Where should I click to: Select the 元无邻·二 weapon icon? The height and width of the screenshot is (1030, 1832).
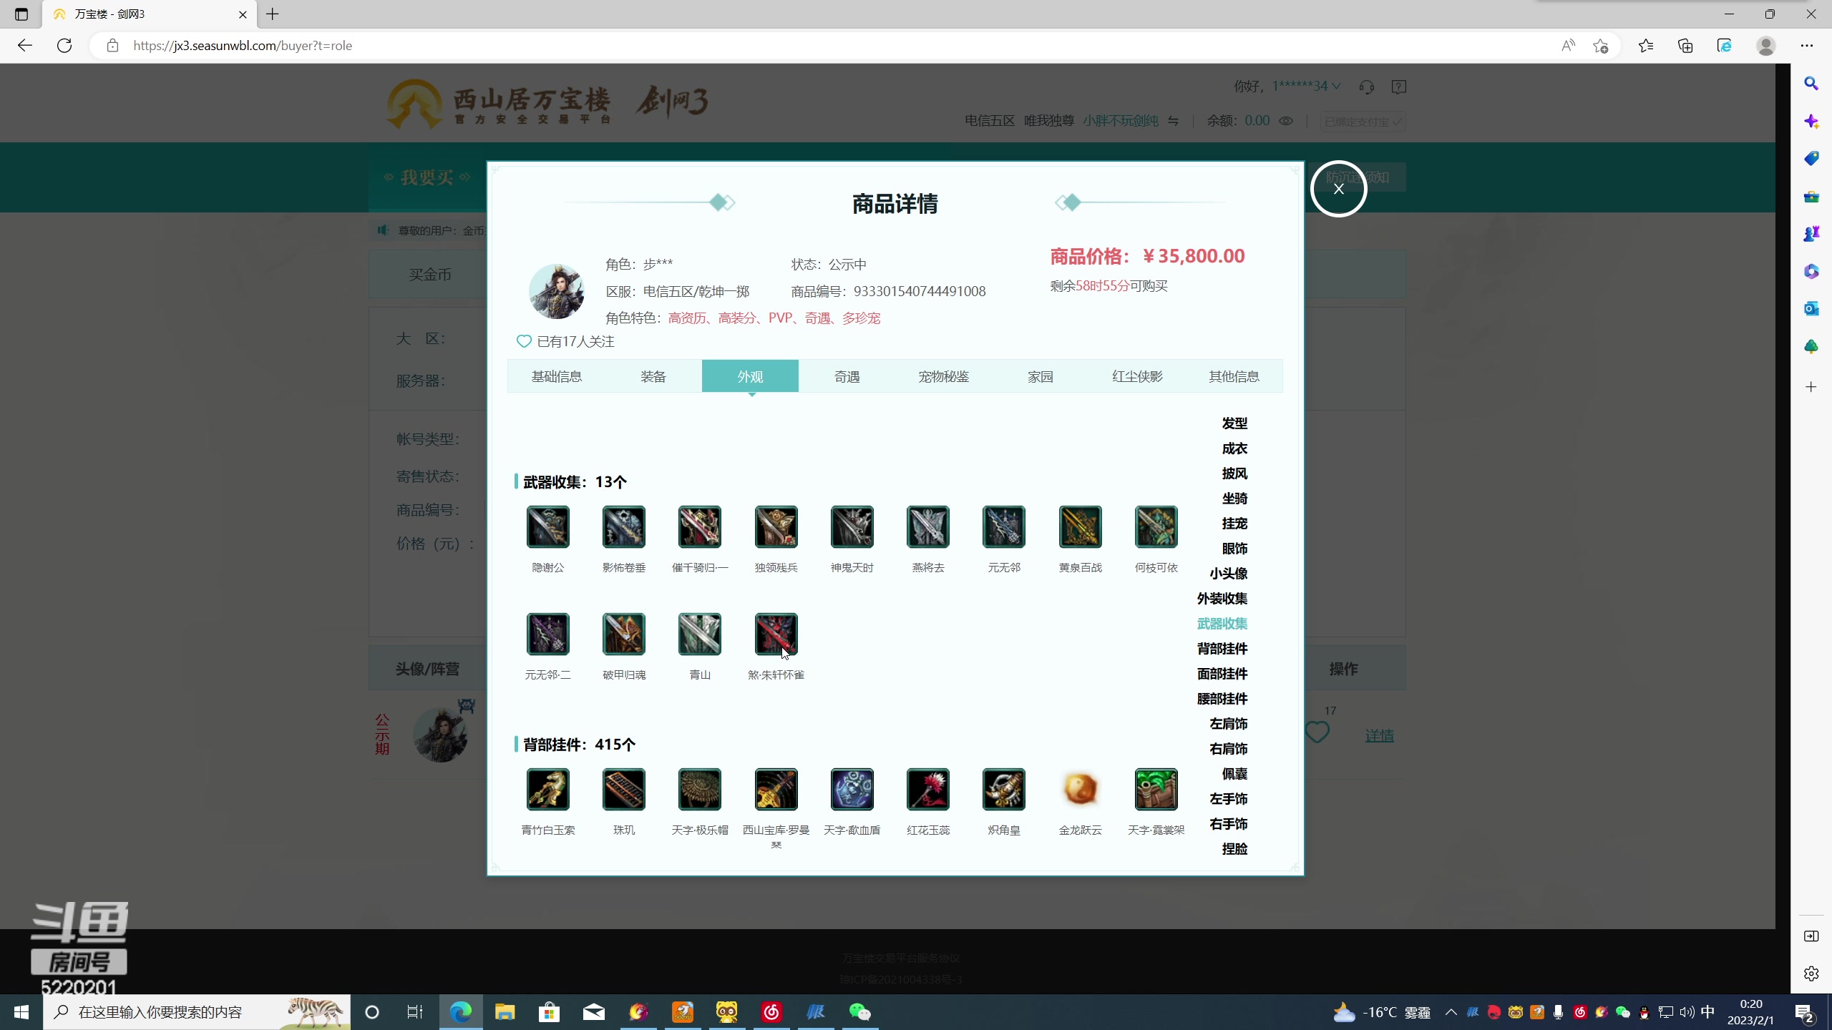pyautogui.click(x=547, y=634)
